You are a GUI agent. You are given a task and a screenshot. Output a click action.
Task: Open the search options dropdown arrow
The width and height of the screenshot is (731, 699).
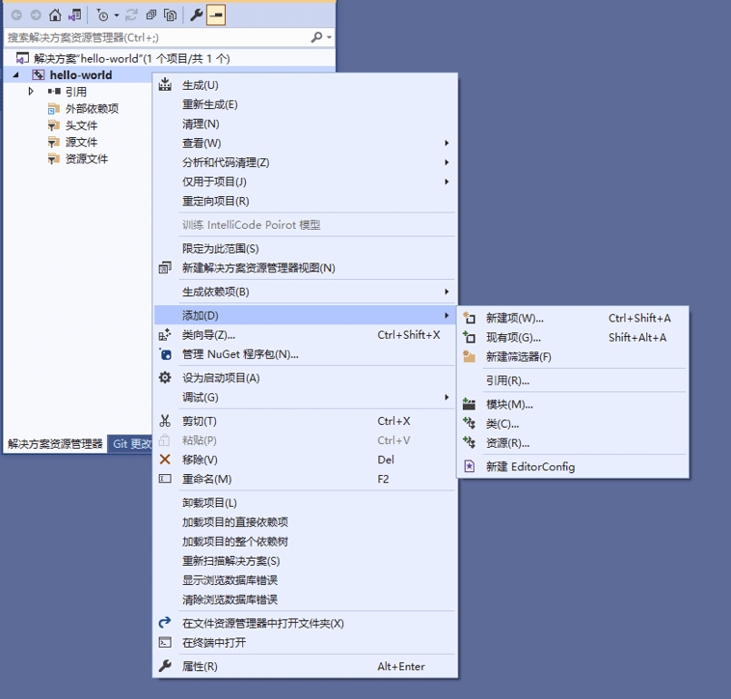click(x=329, y=37)
